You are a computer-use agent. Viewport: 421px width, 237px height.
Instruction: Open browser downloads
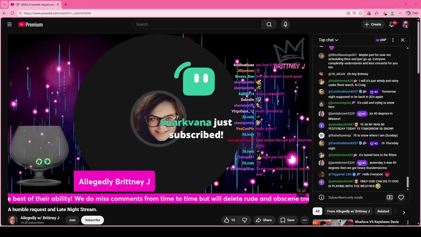coord(384,13)
